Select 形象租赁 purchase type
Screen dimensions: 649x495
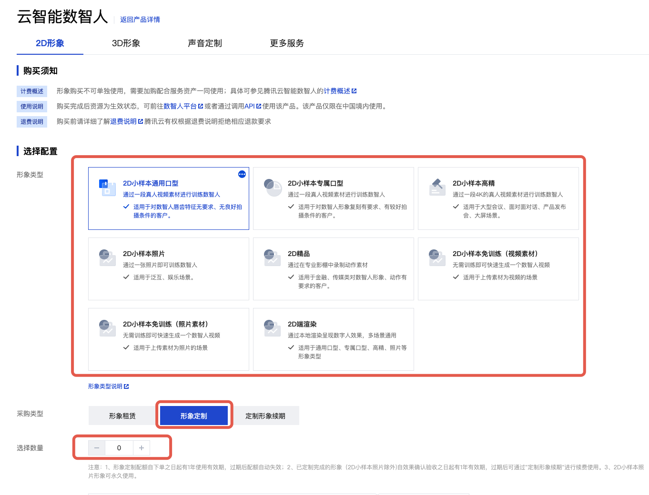tap(122, 416)
